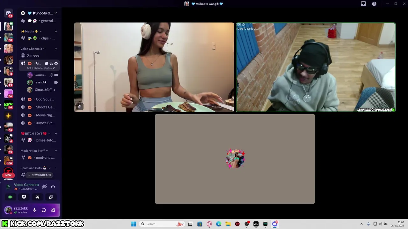Image resolution: width=408 pixels, height=229 pixels.
Task: Open User Settings gear icon
Action: pyautogui.click(x=53, y=210)
